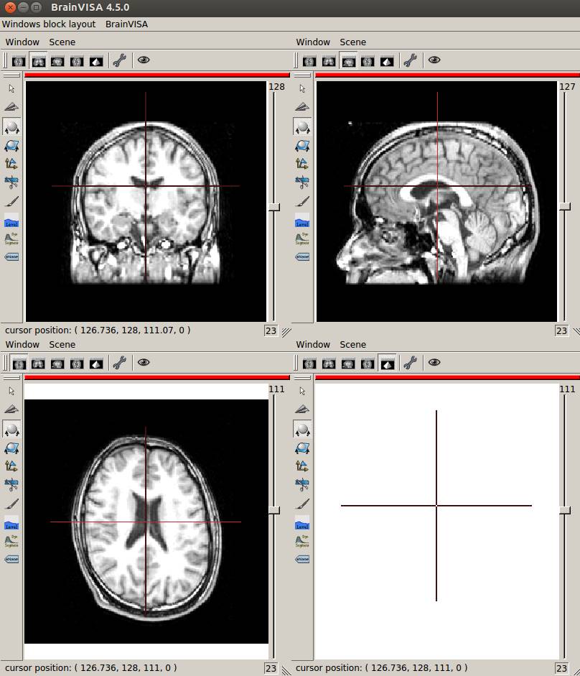
Task: Toggle the eye icon in the coronal view toolbar
Action: click(x=144, y=60)
